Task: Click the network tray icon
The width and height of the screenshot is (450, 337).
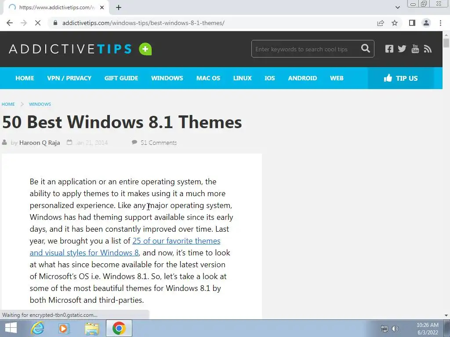Action: click(384, 329)
